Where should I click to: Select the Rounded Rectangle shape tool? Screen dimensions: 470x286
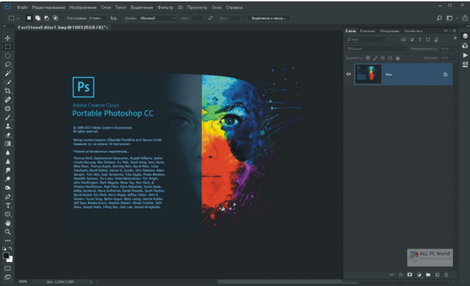point(8,214)
